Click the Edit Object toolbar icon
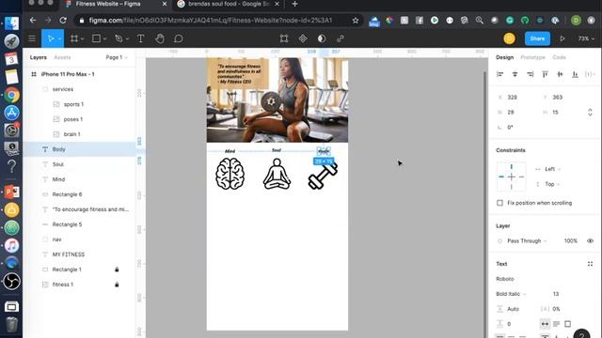Viewport: 602px width, 338px height. pyautogui.click(x=284, y=38)
